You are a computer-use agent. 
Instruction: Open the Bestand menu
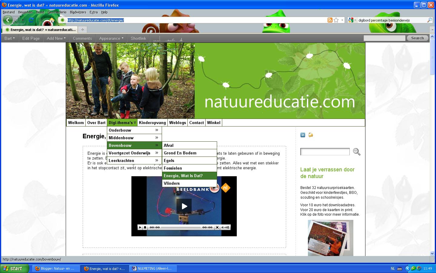click(x=9, y=12)
